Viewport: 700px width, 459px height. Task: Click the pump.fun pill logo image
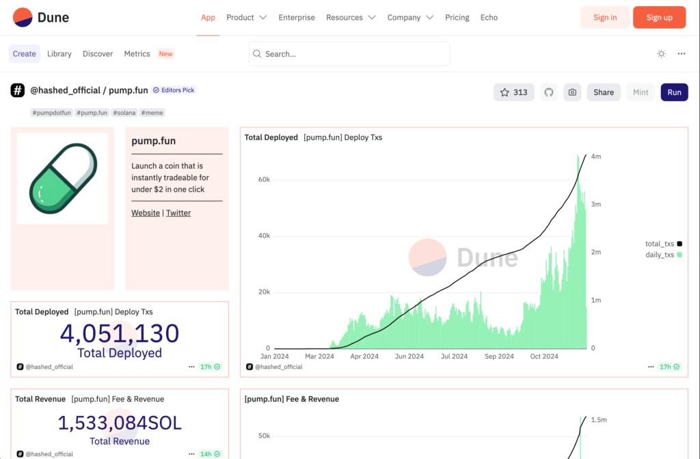62,178
